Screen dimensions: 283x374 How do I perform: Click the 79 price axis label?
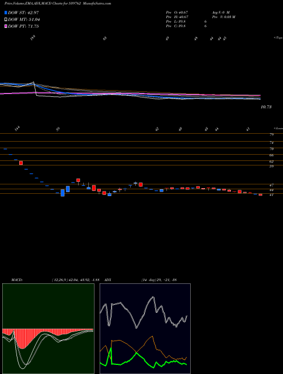point(271,135)
